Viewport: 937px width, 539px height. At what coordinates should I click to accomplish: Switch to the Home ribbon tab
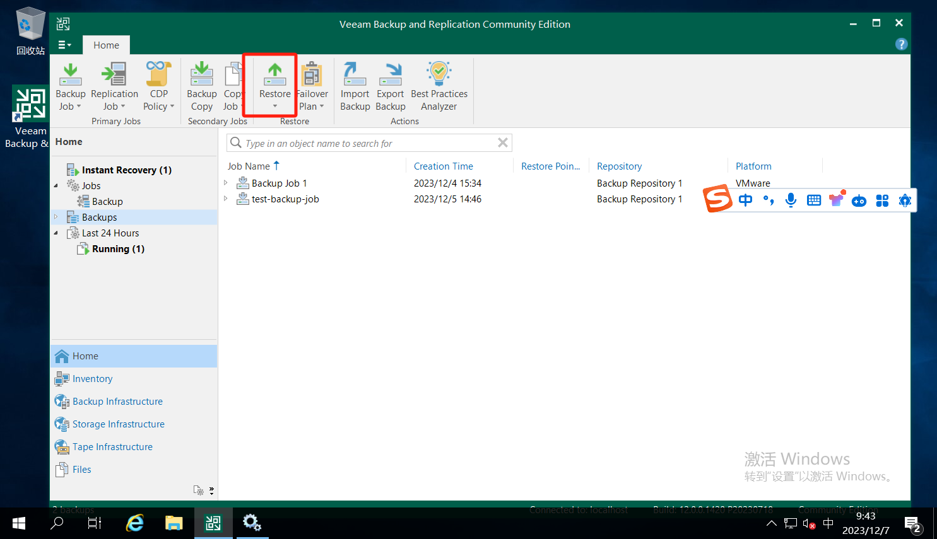[106, 45]
